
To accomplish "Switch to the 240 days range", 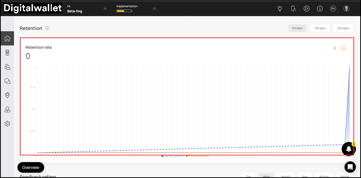I will point(343,28).
